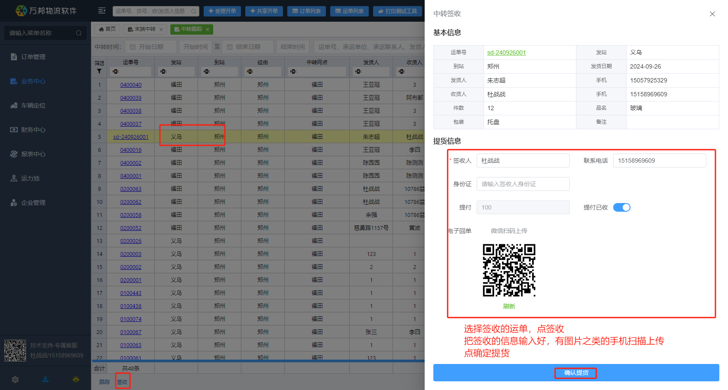Open filter operator for 运单号 column
This screenshot has width=728, height=390.
[x=116, y=72]
